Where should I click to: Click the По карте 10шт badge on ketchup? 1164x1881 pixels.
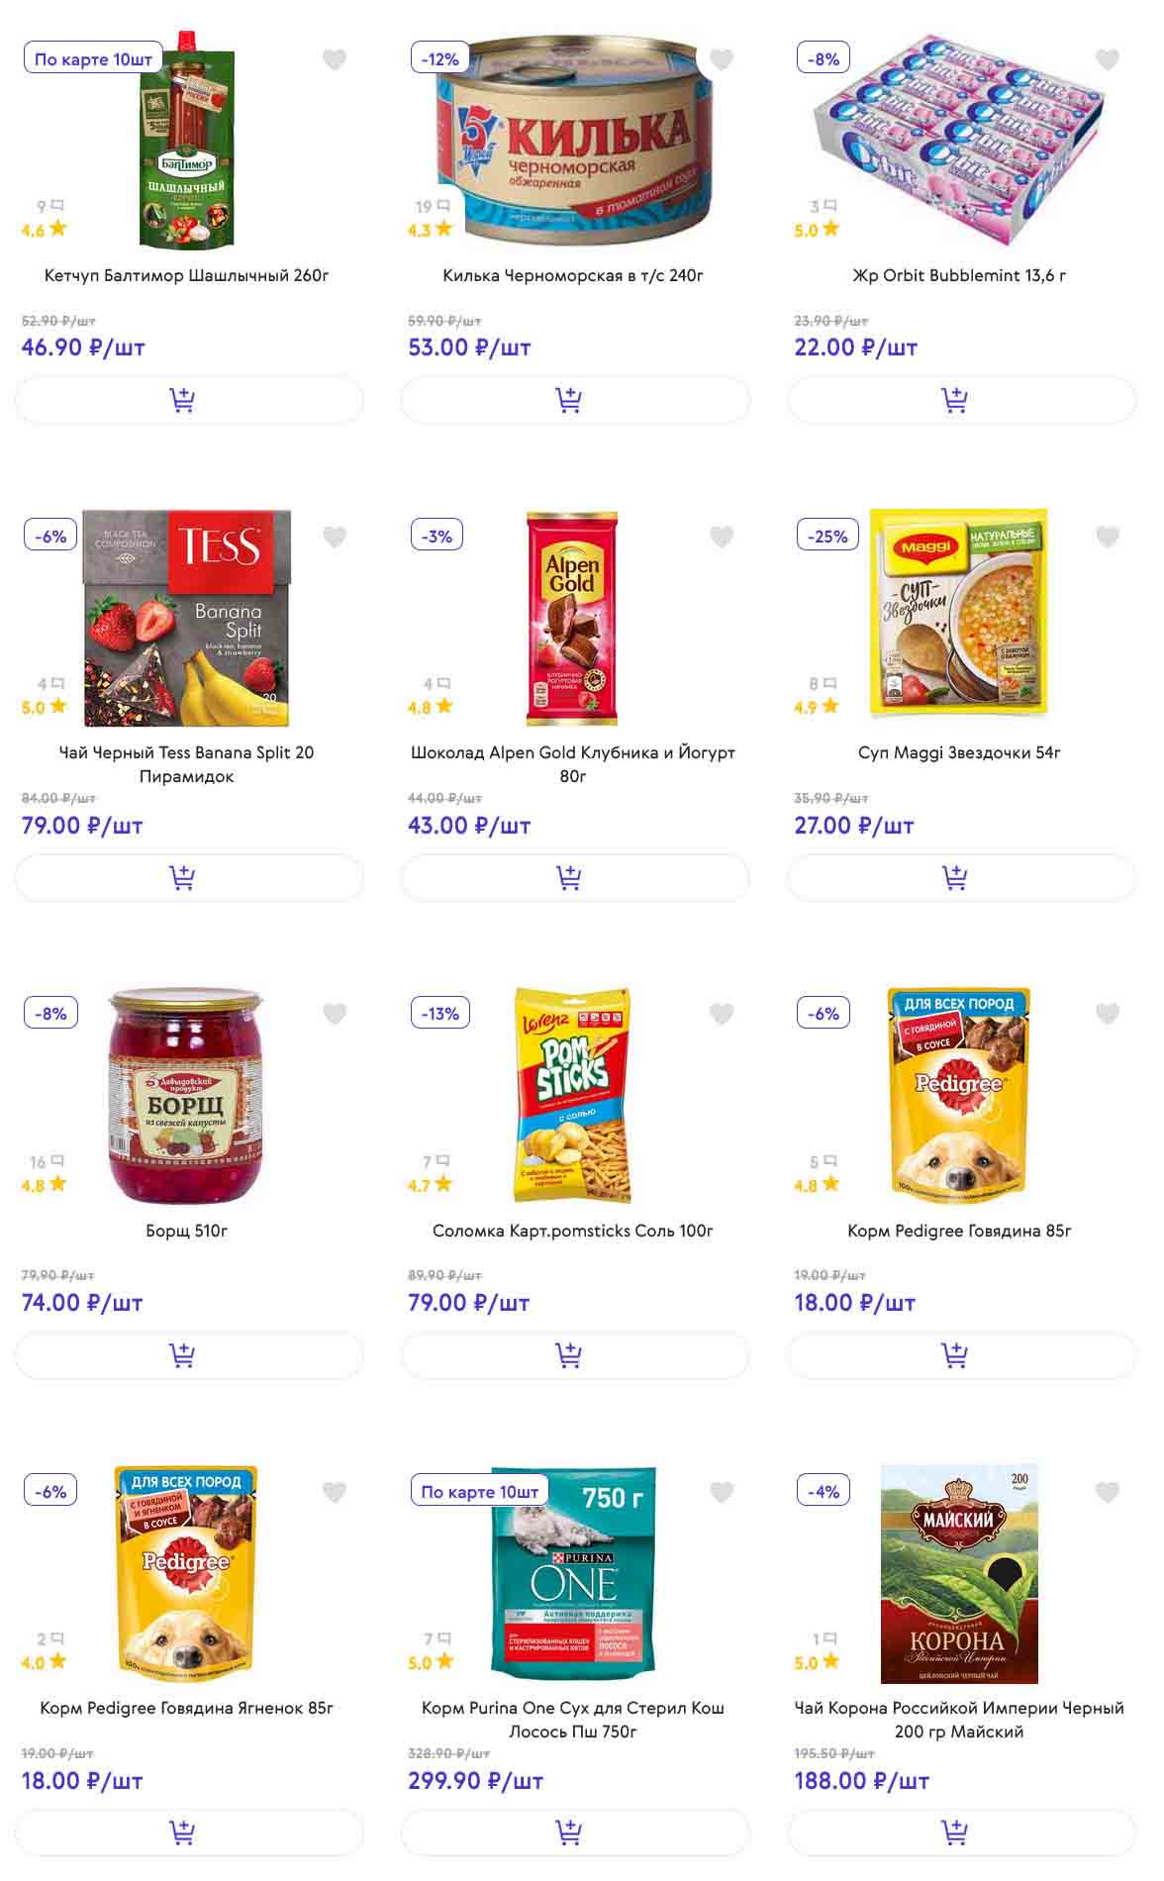pos(93,59)
